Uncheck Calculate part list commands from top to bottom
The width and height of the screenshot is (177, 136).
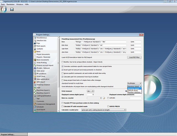tap(62, 77)
